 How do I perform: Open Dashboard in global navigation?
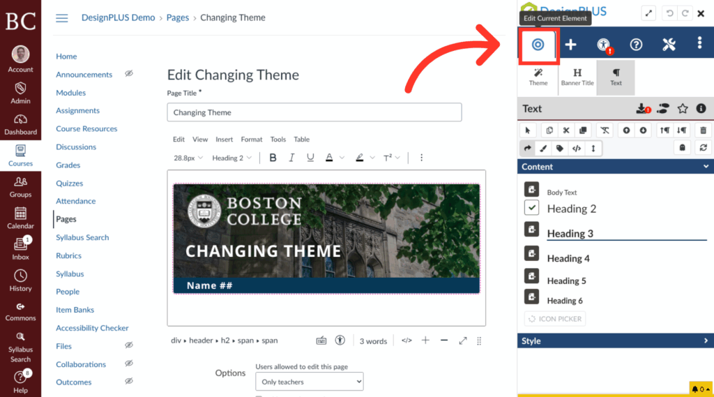pos(20,125)
